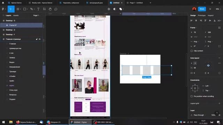Select the Тренера layer
The width and height of the screenshot is (223, 125).
[x=21, y=72]
